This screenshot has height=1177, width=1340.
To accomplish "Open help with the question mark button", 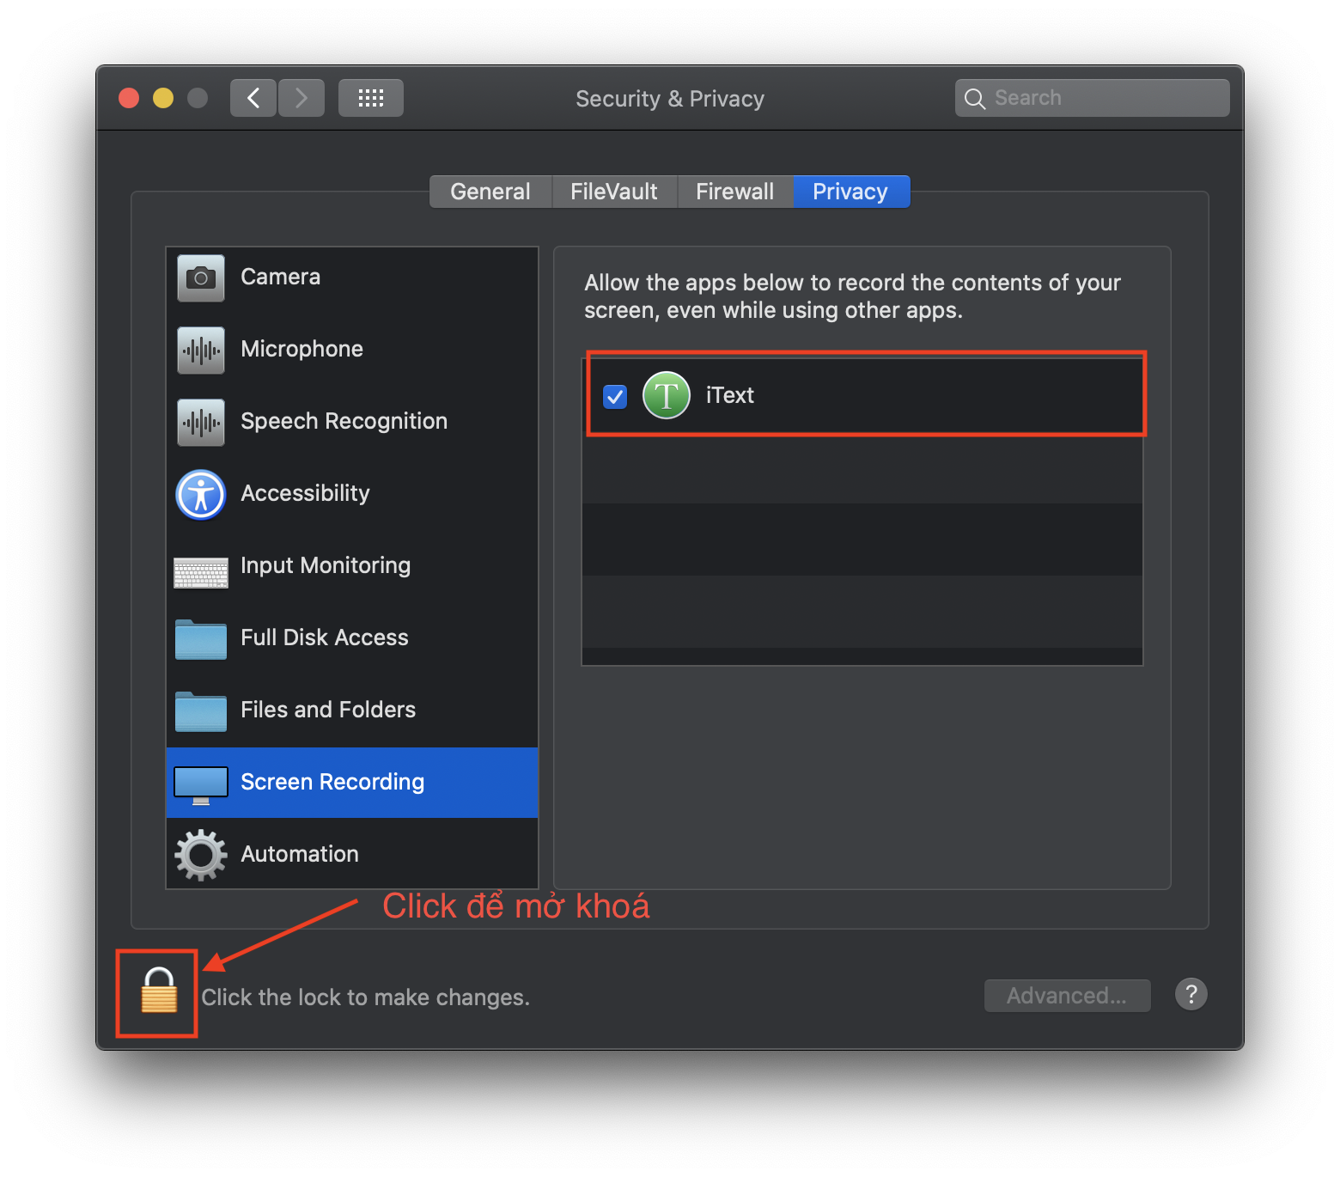I will coord(1191,995).
